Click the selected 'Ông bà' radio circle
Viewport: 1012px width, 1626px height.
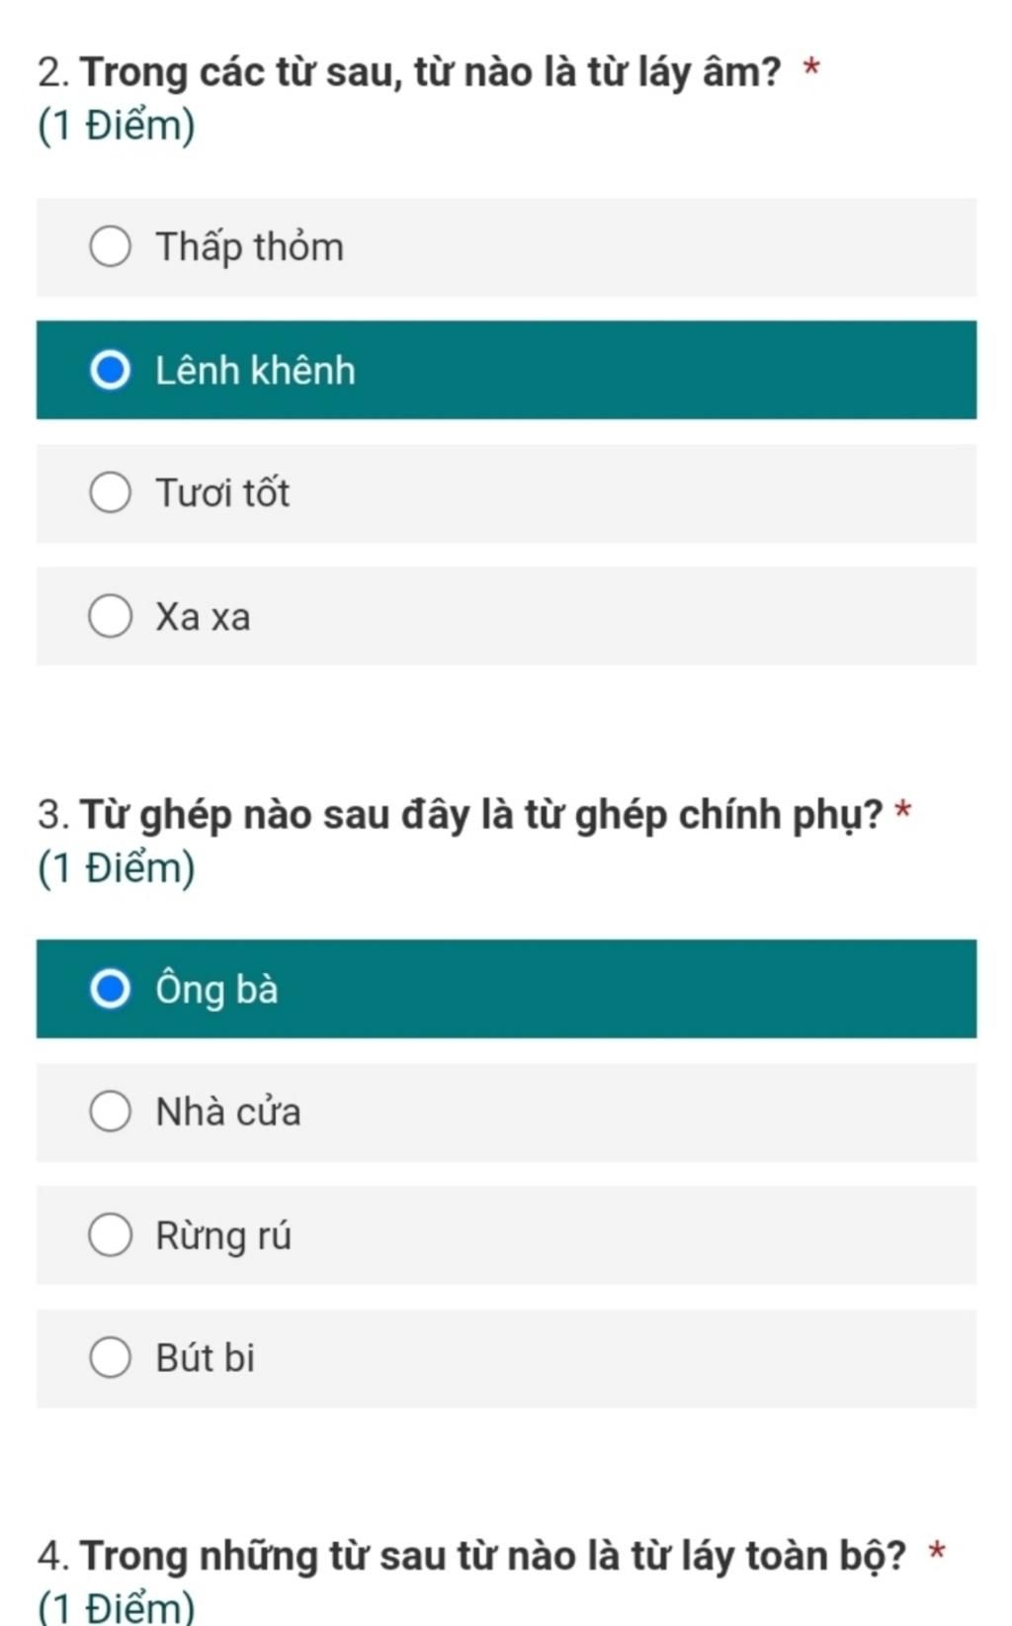point(110,988)
